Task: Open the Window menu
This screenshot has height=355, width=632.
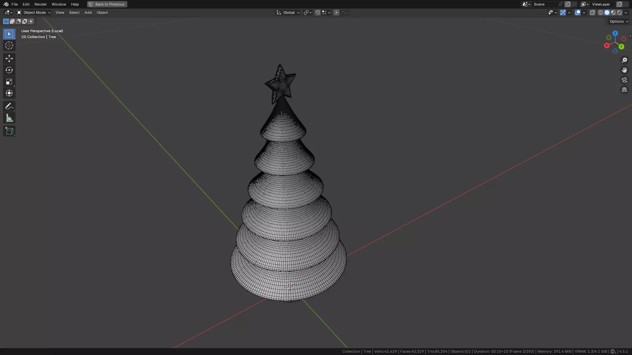Action: click(59, 4)
